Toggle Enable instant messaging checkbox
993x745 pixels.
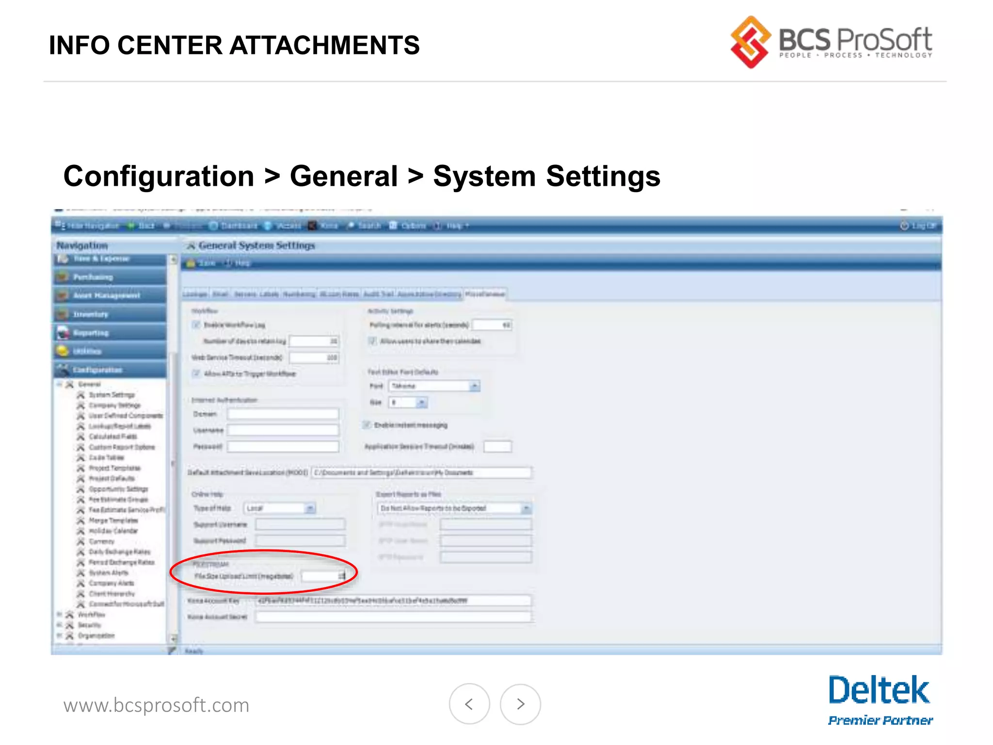[x=367, y=425]
